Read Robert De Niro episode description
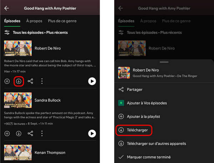This screenshot has width=214, height=163. (x=50, y=63)
